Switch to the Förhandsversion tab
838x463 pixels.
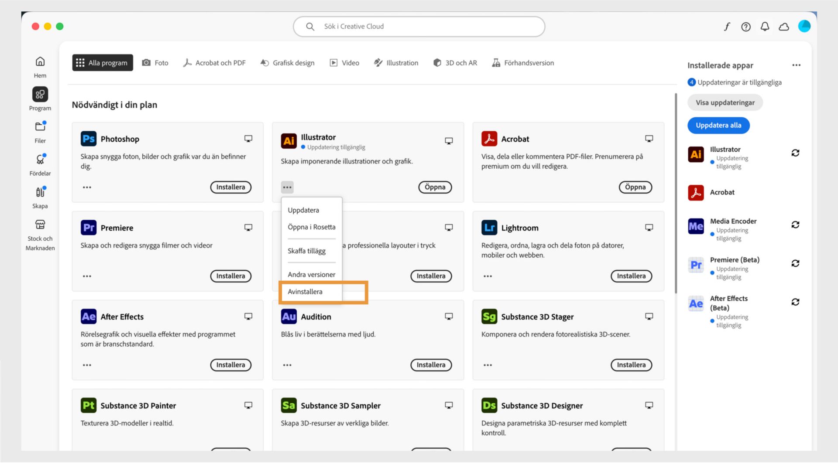point(523,63)
